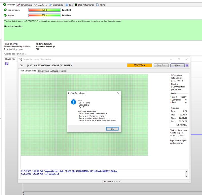Click the Performance status check icon
Viewport: 202px width, 195px height.
click(x=5, y=10)
